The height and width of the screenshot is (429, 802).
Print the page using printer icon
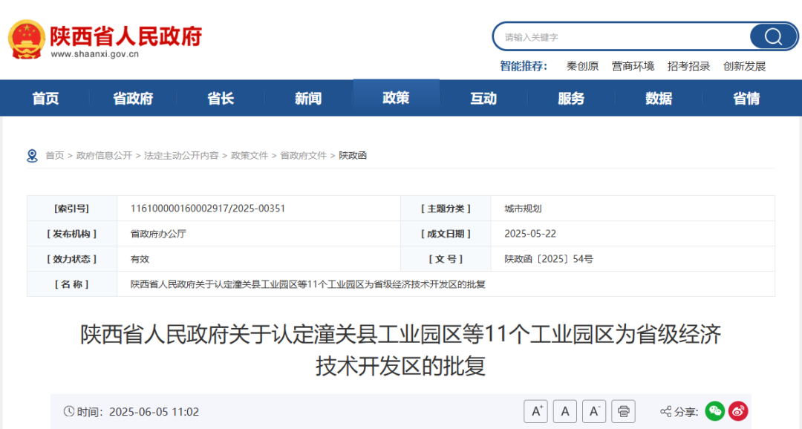pos(623,411)
